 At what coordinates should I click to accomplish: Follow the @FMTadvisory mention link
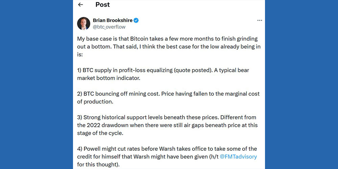point(239,156)
